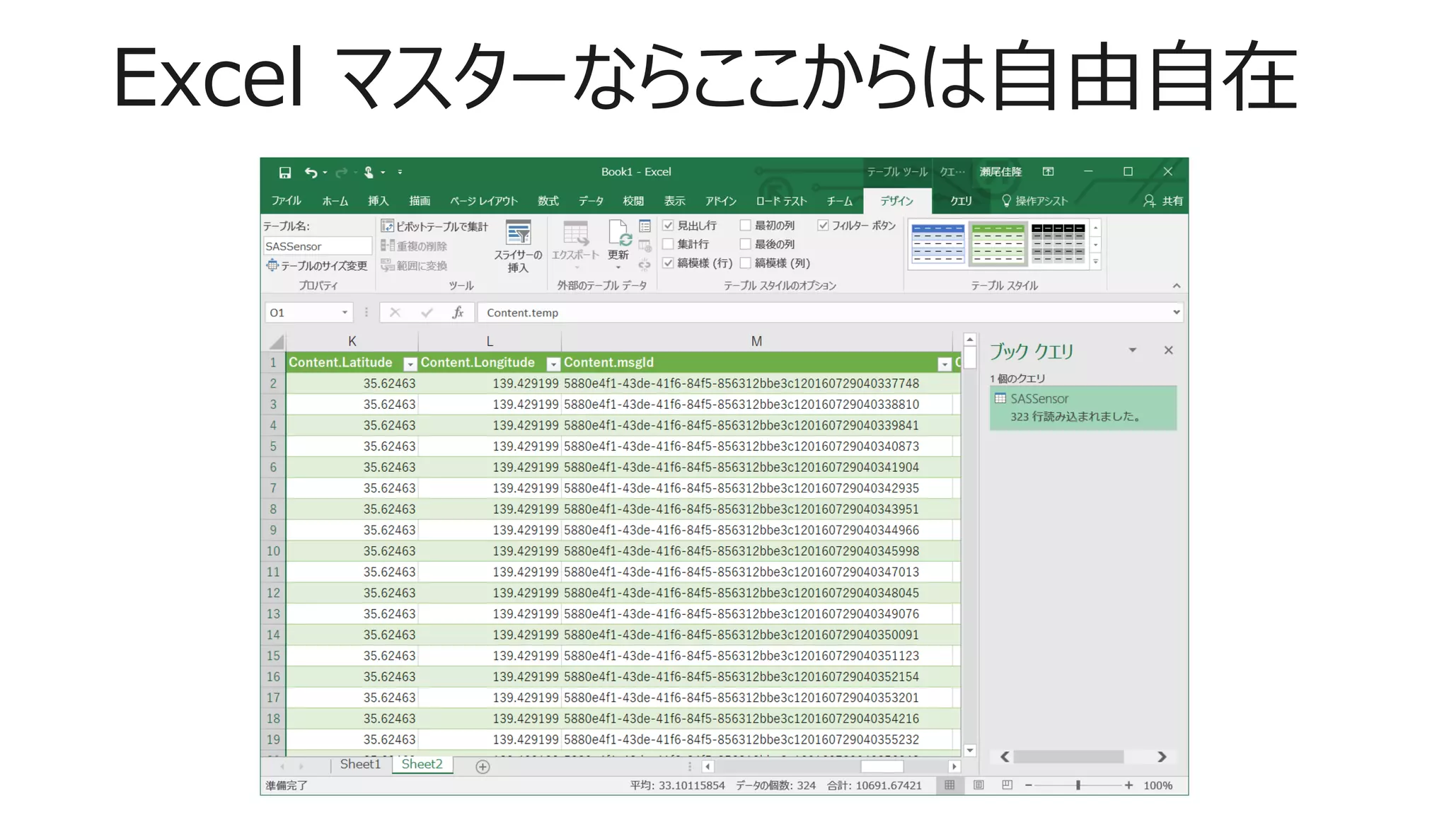This screenshot has width=1449, height=815.
Task: Save the workbook with the floppy icon
Action: point(284,173)
